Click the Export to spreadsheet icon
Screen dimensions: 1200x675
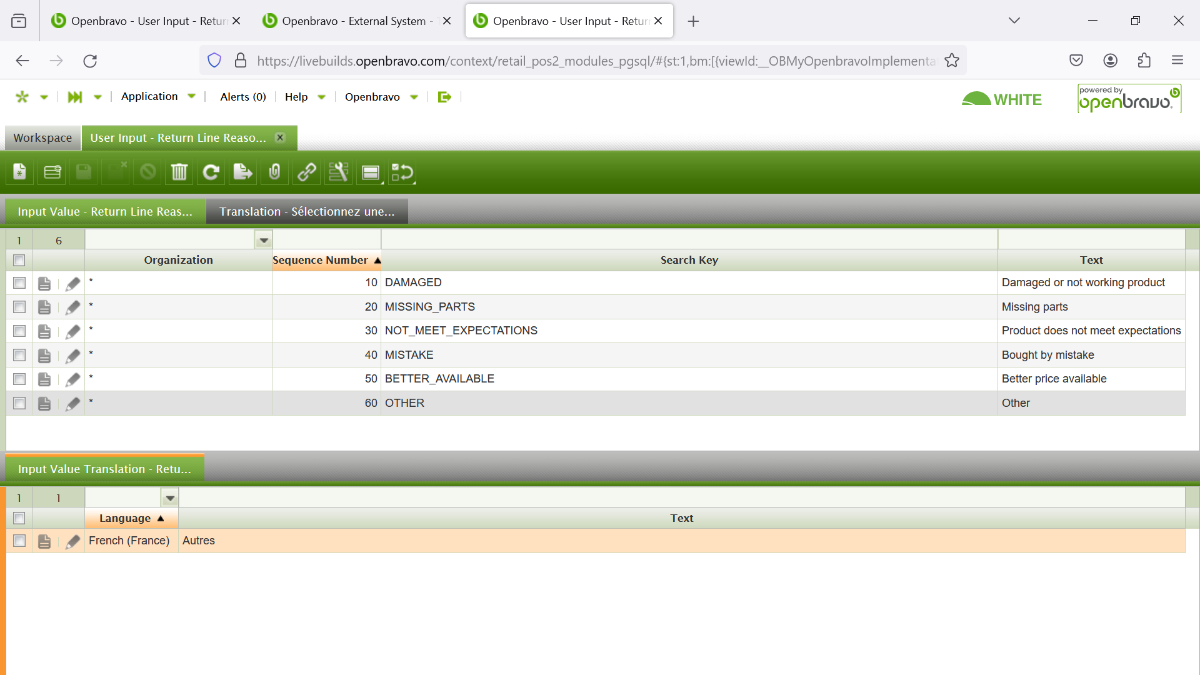coord(242,172)
